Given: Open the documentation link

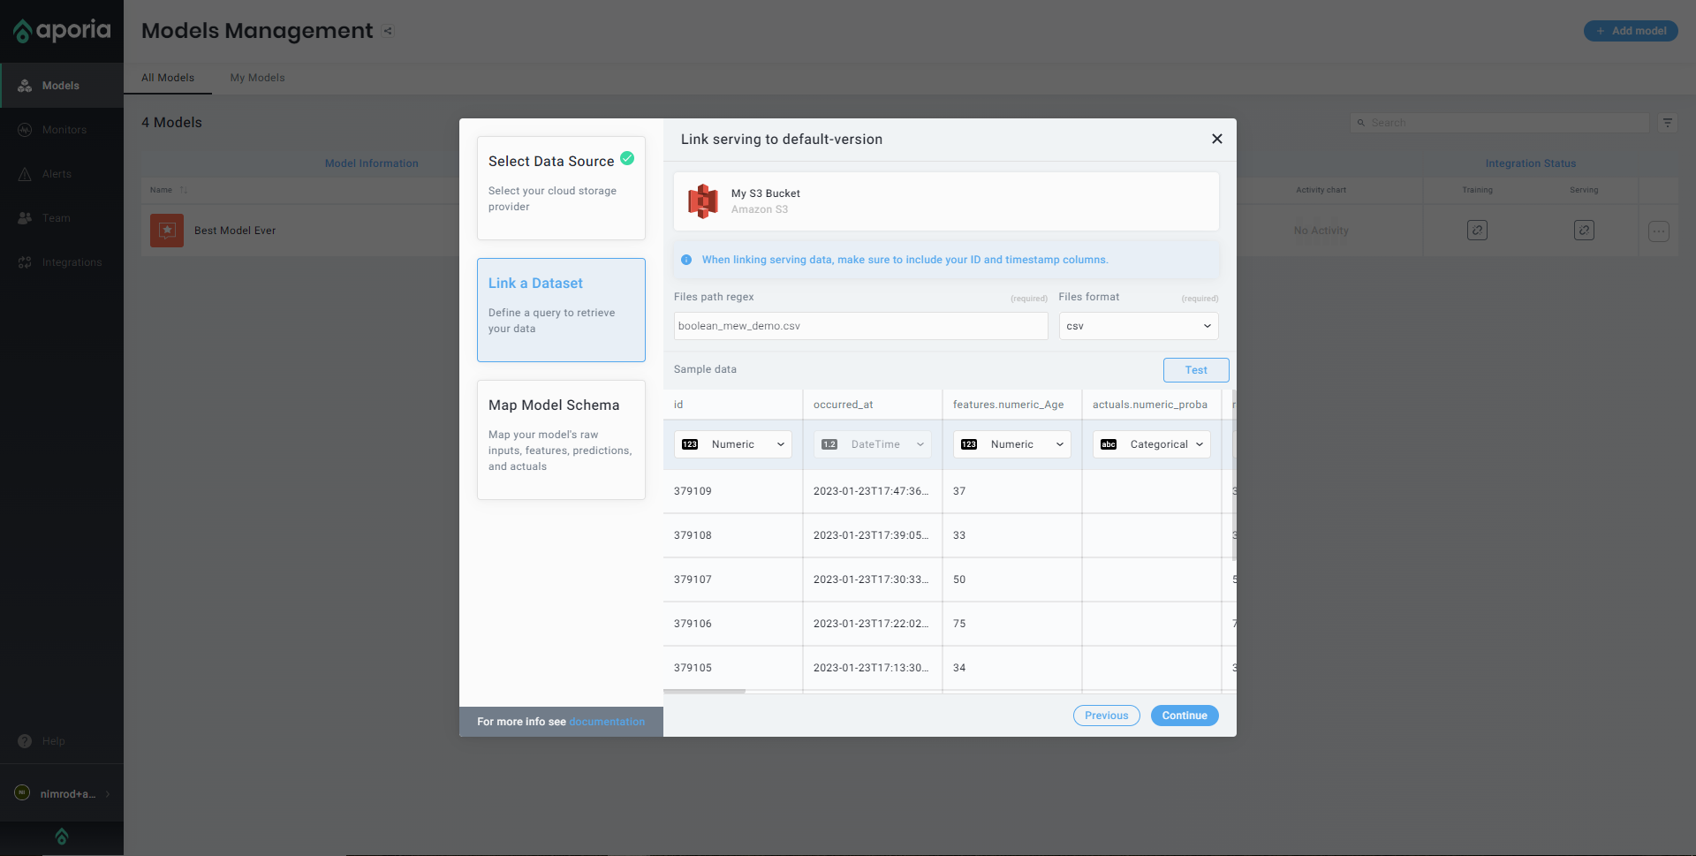Looking at the screenshot, I should coord(607,722).
